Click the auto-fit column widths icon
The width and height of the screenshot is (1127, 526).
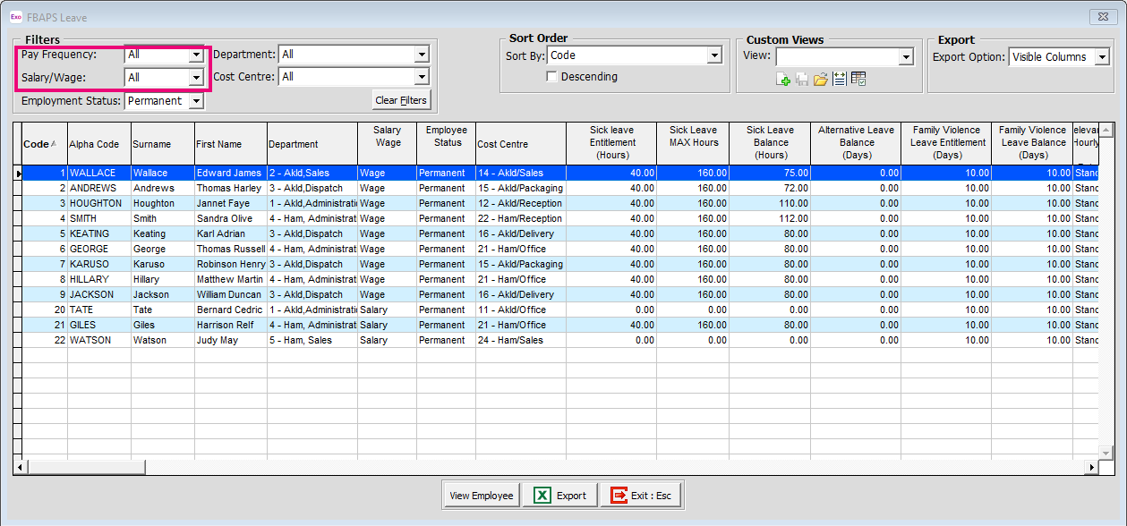click(x=839, y=79)
